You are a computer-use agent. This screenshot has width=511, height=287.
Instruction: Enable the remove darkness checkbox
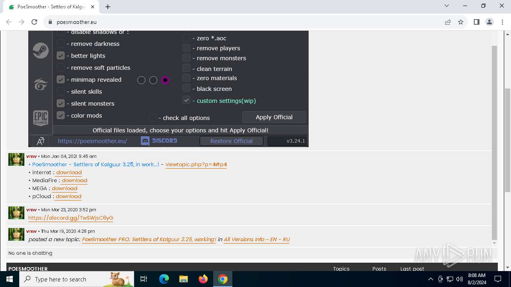[61, 43]
